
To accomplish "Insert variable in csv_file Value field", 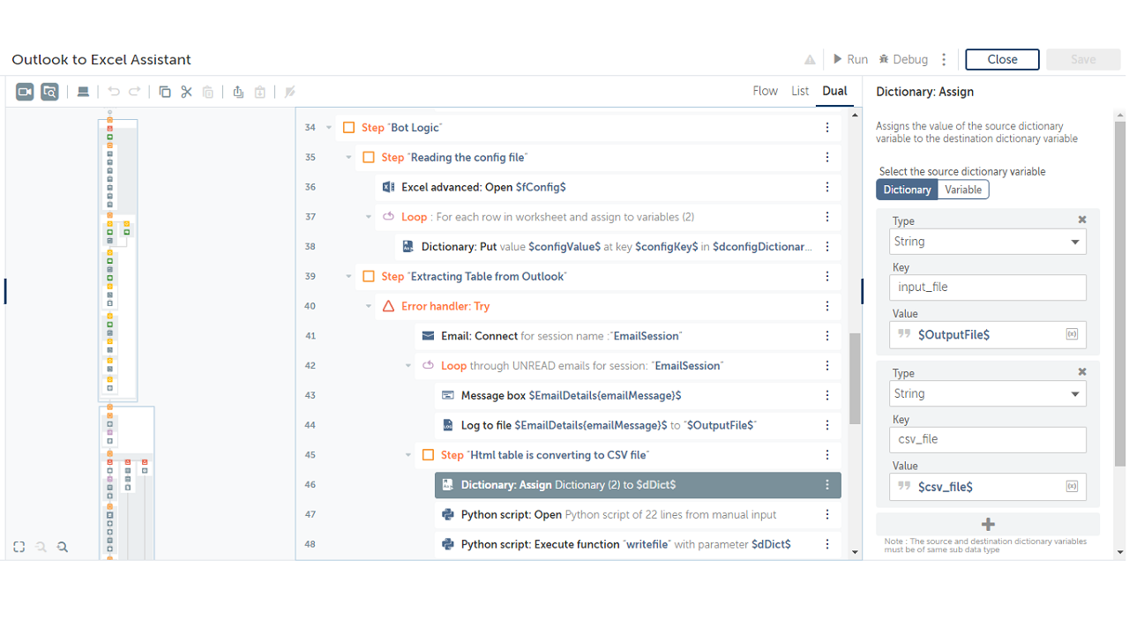I will [x=1072, y=487].
